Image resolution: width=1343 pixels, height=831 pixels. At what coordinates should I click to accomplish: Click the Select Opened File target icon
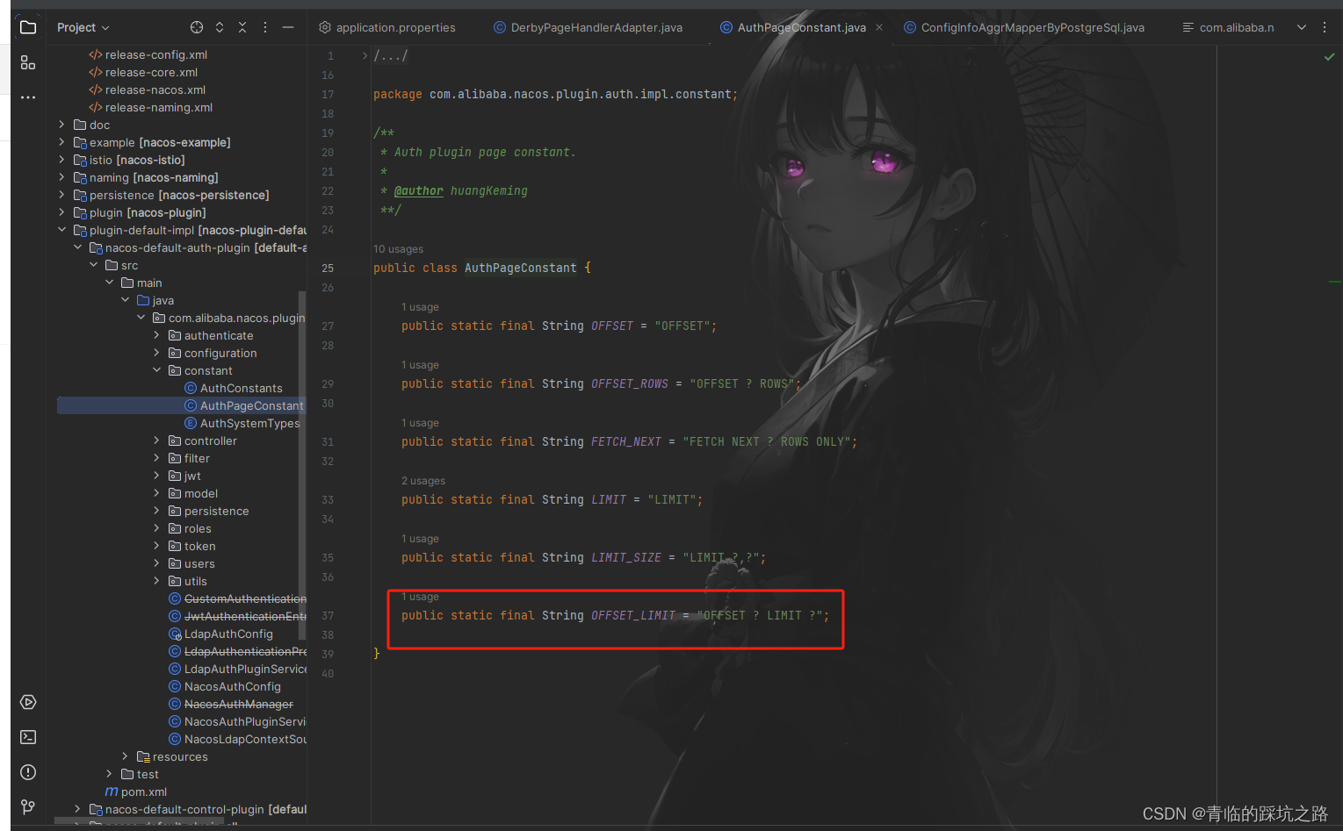pyautogui.click(x=197, y=27)
